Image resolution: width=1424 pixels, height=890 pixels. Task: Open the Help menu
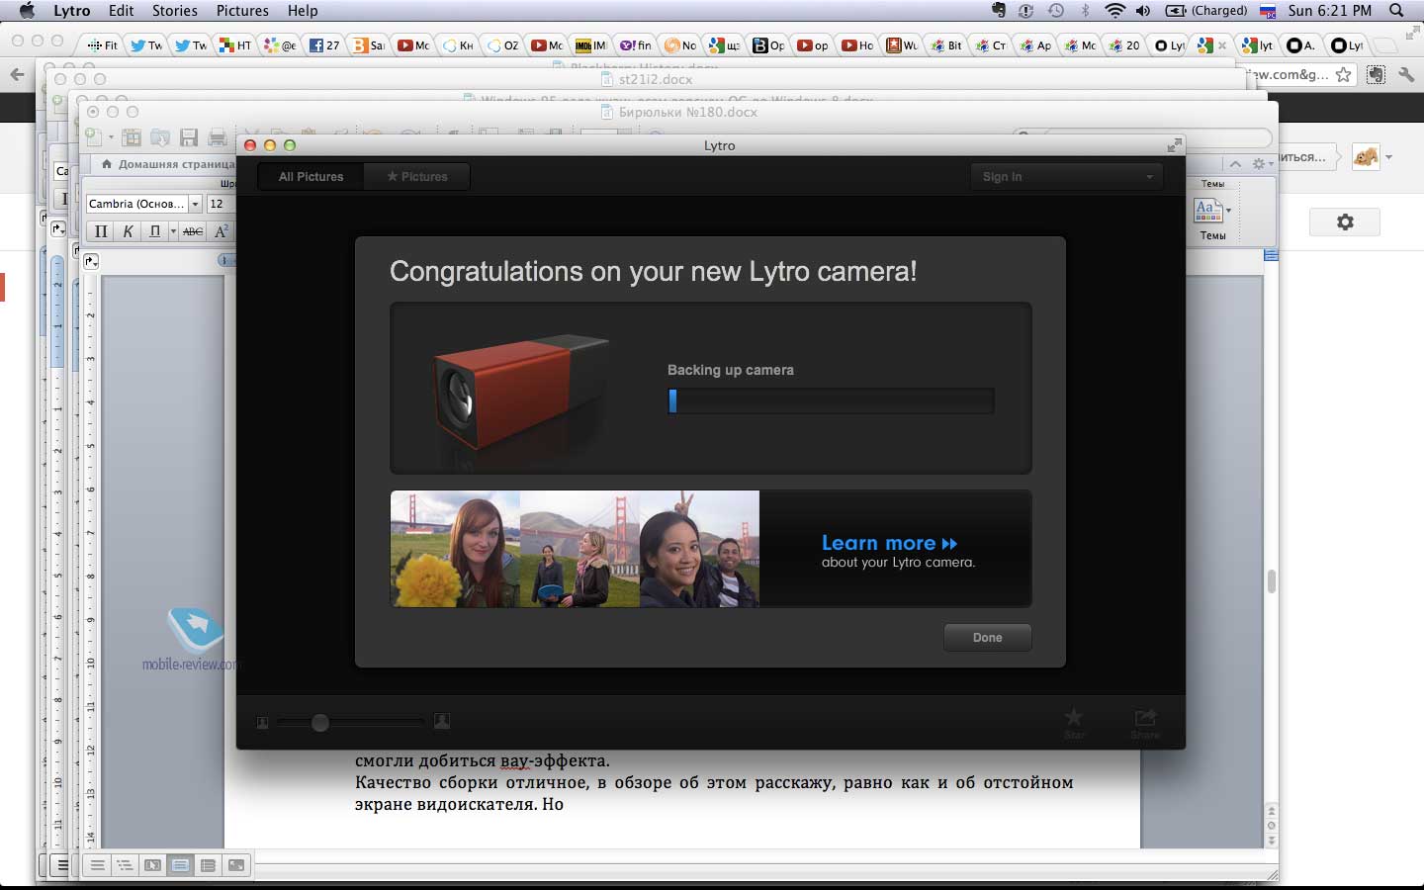(303, 11)
